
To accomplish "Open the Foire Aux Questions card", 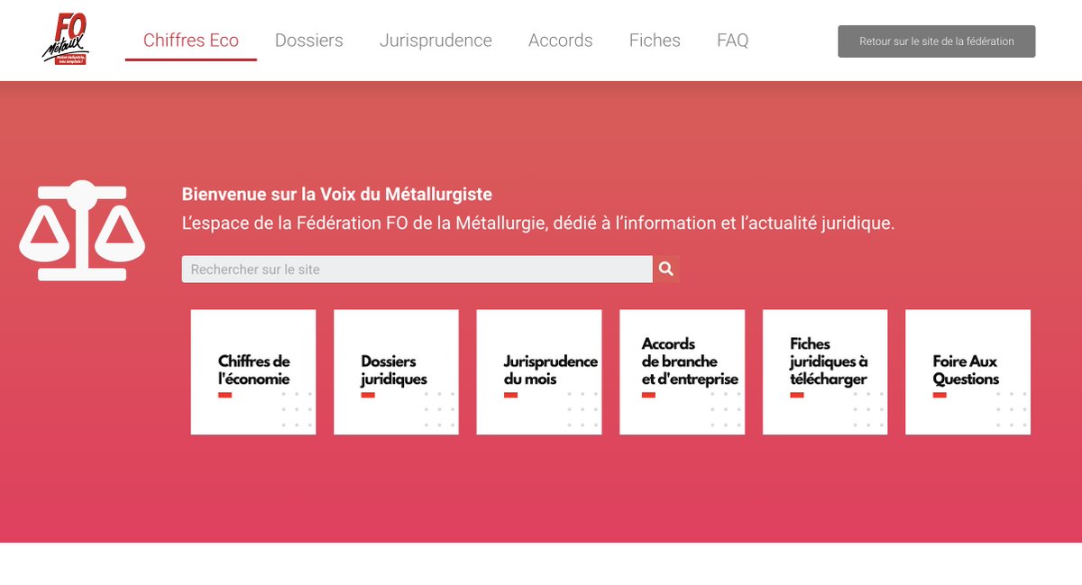I will coord(968,372).
